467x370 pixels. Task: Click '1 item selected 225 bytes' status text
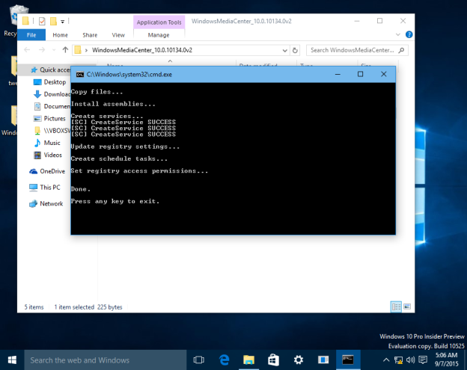point(88,307)
